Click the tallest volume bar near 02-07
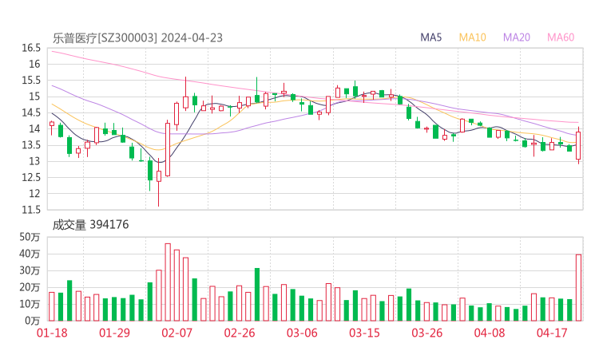591x351 pixels. point(168,282)
